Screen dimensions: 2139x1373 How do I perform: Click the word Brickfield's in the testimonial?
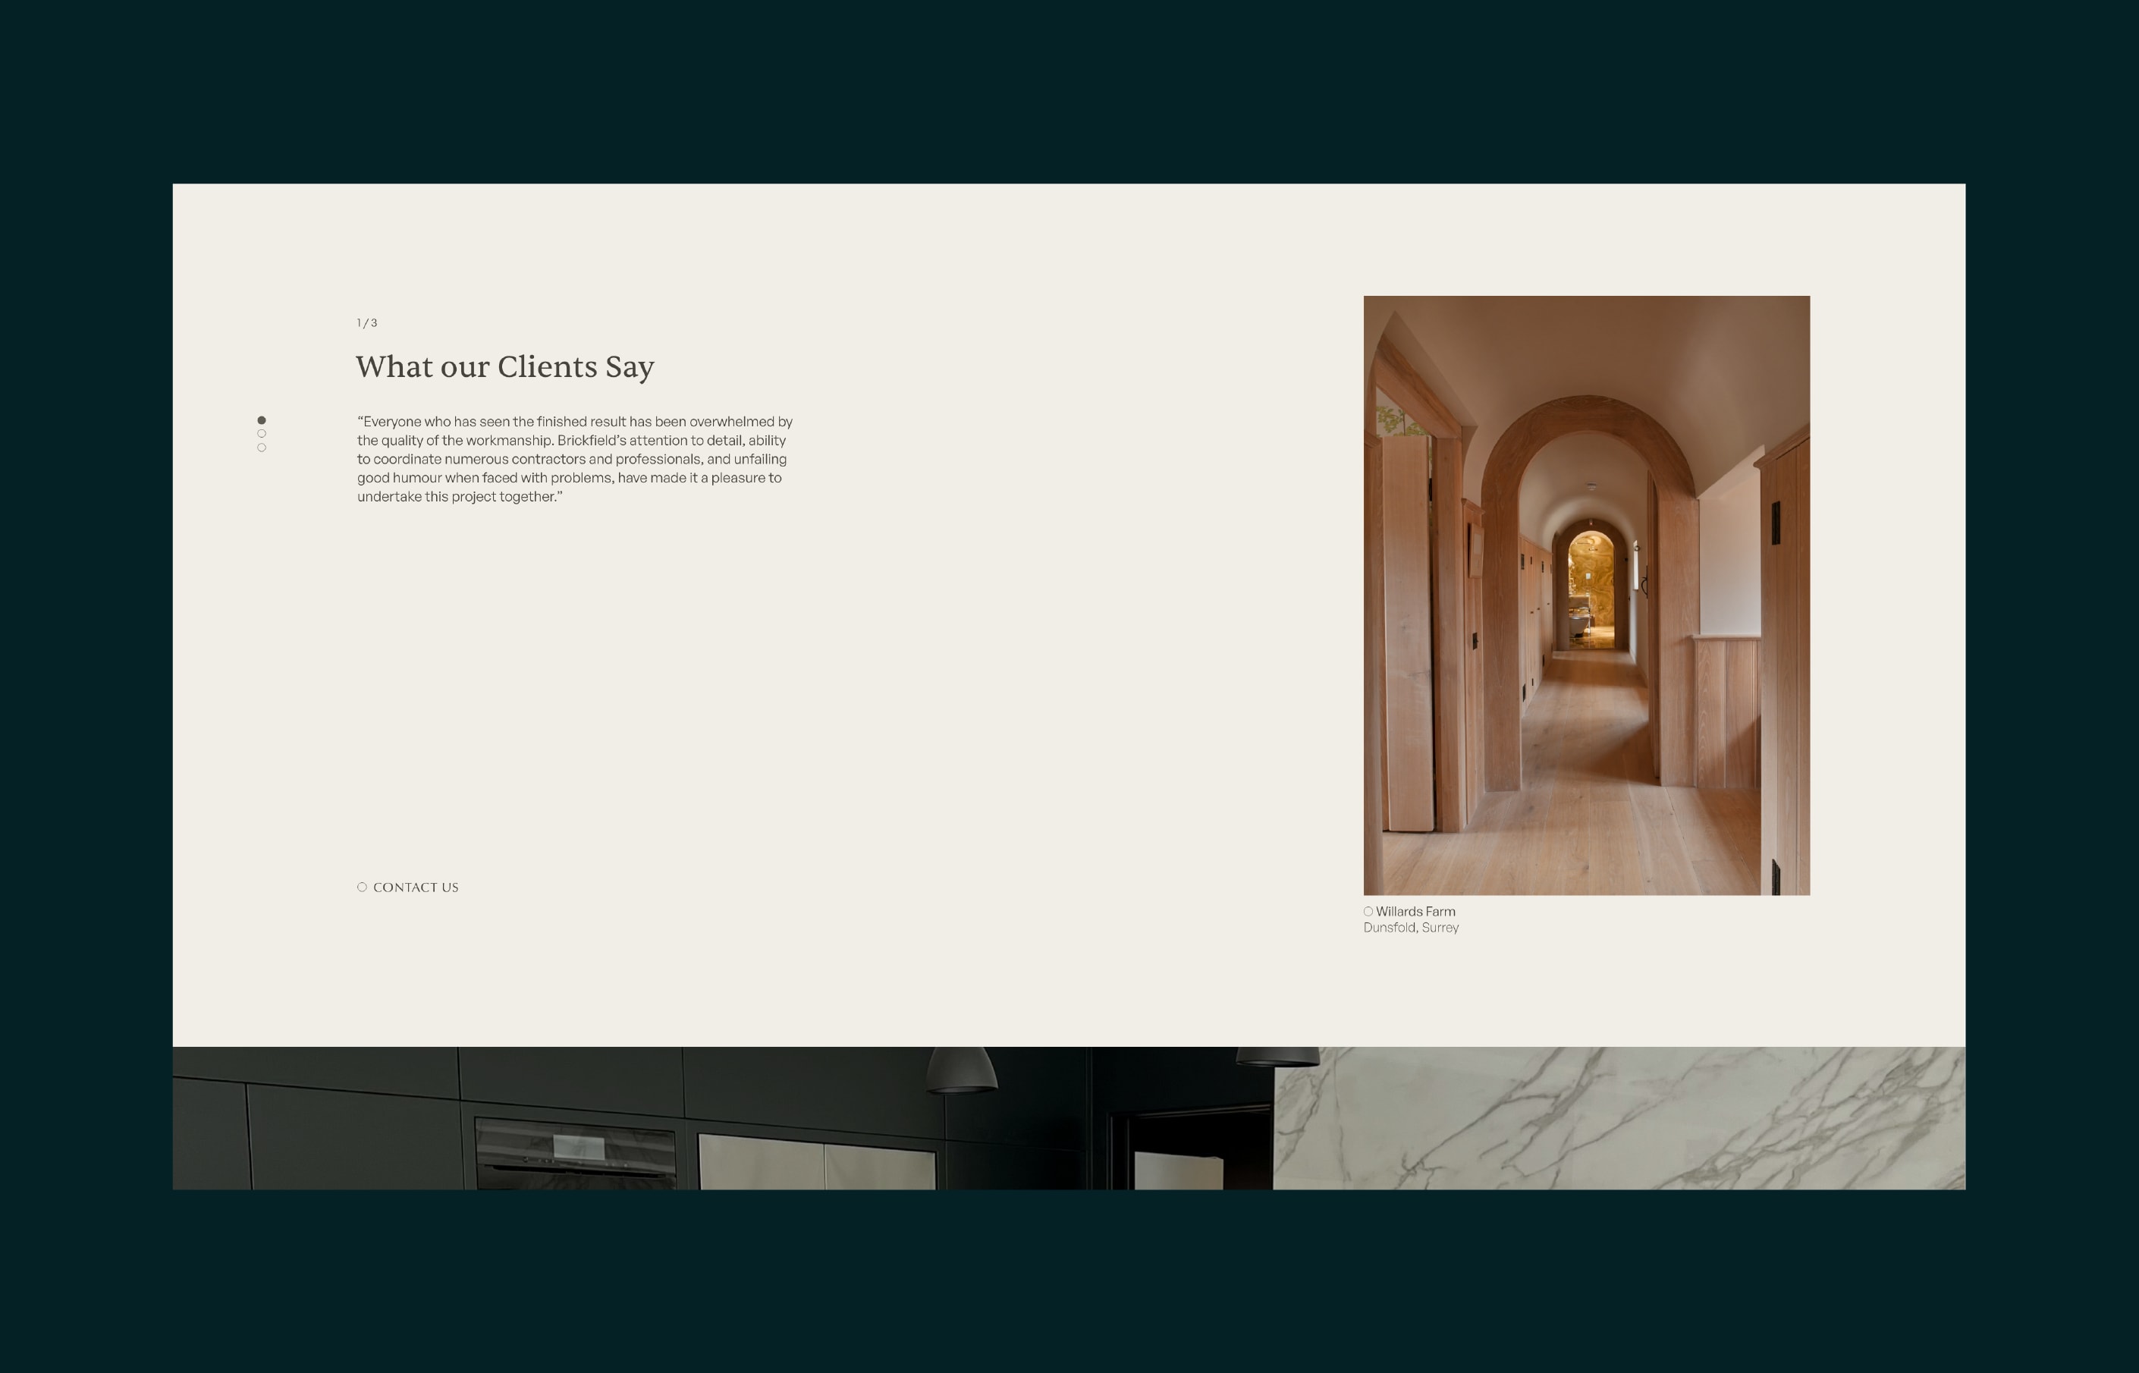point(592,441)
